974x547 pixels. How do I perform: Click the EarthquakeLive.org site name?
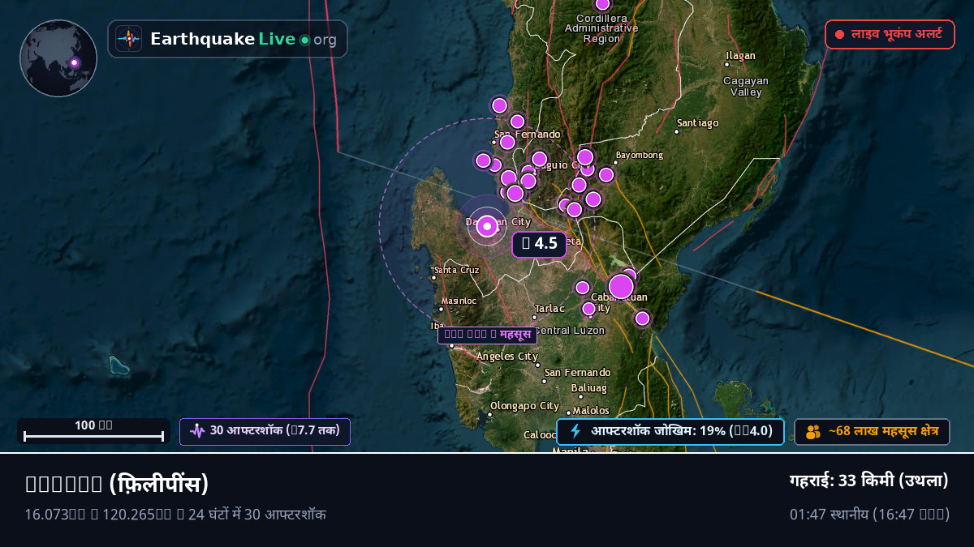[x=243, y=39]
